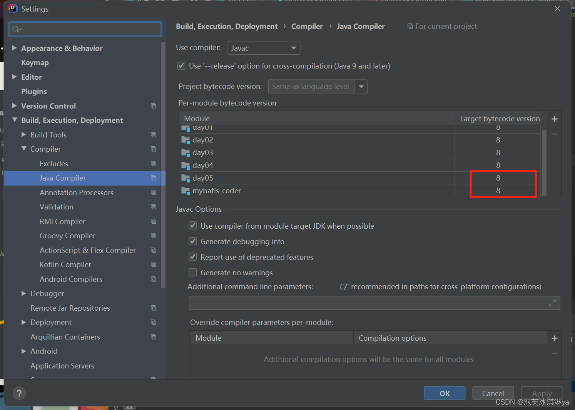Uncheck Use '--release' option for cross-compilation

click(181, 65)
